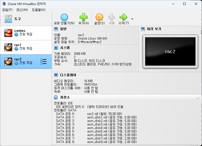This screenshot has height=146, width=202.
Task: Click the 저장소 section disk icon
Action: pos(56,97)
